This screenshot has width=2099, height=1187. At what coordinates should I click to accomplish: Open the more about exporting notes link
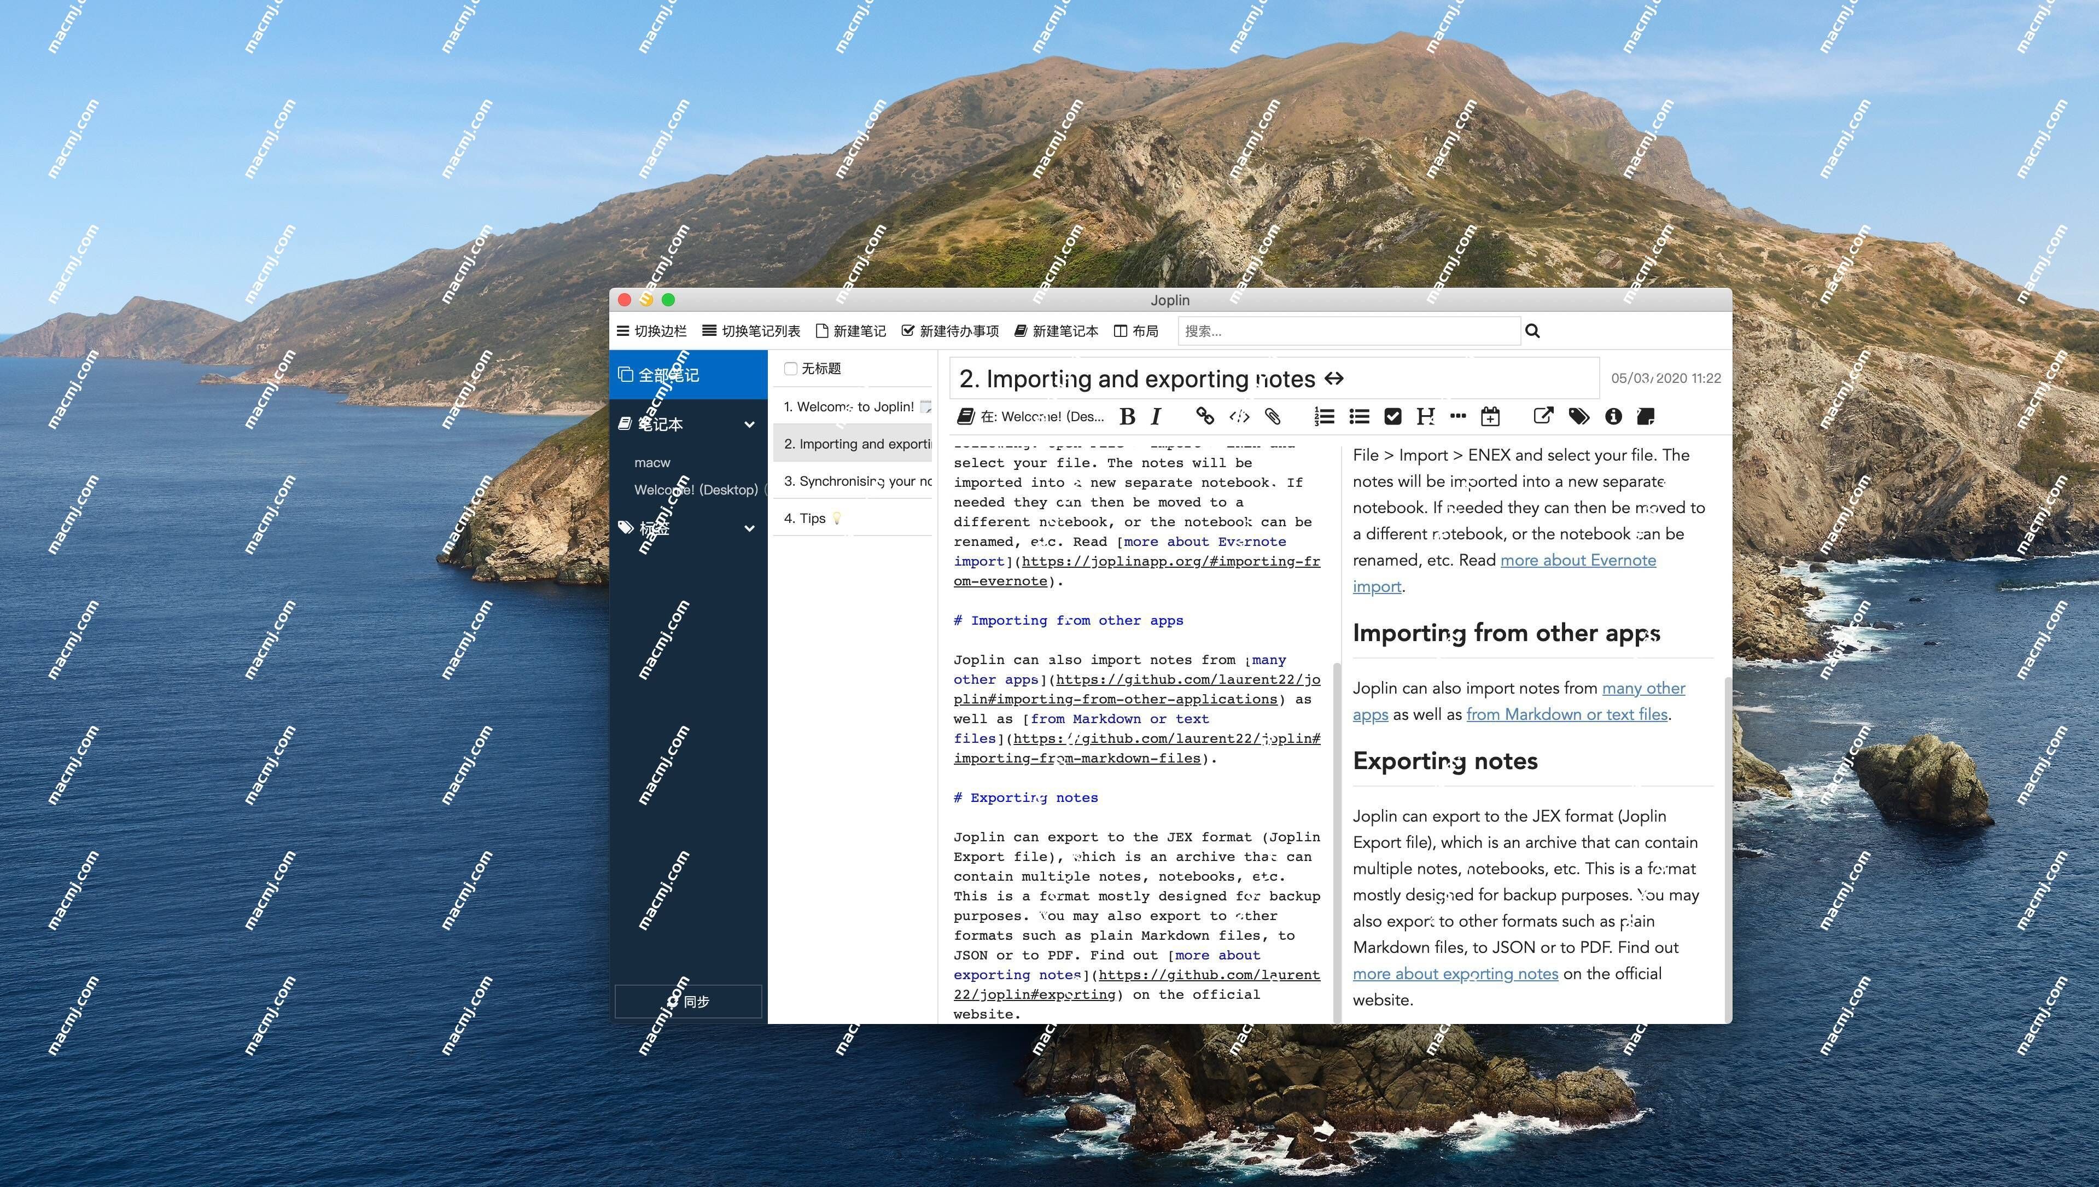pos(1455,974)
